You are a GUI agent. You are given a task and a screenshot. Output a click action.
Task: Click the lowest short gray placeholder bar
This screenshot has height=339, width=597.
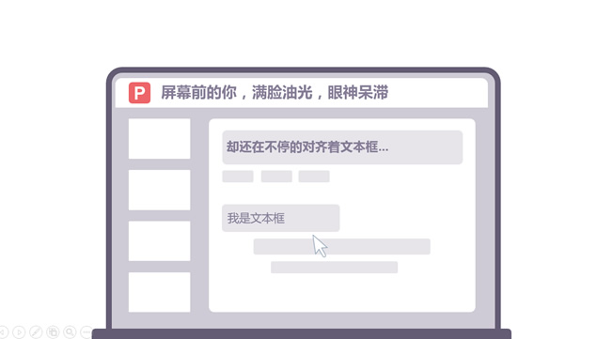pos(335,267)
